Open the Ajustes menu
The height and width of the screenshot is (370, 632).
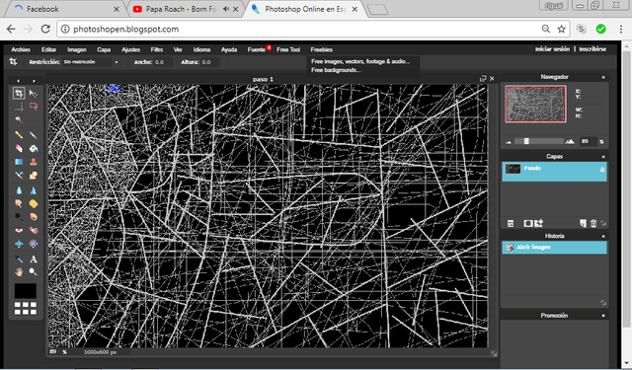tap(130, 49)
